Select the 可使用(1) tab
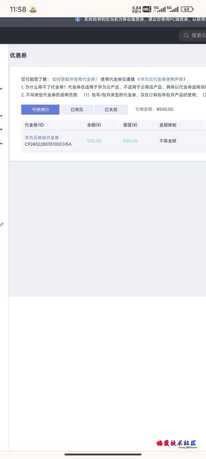 pyautogui.click(x=40, y=109)
